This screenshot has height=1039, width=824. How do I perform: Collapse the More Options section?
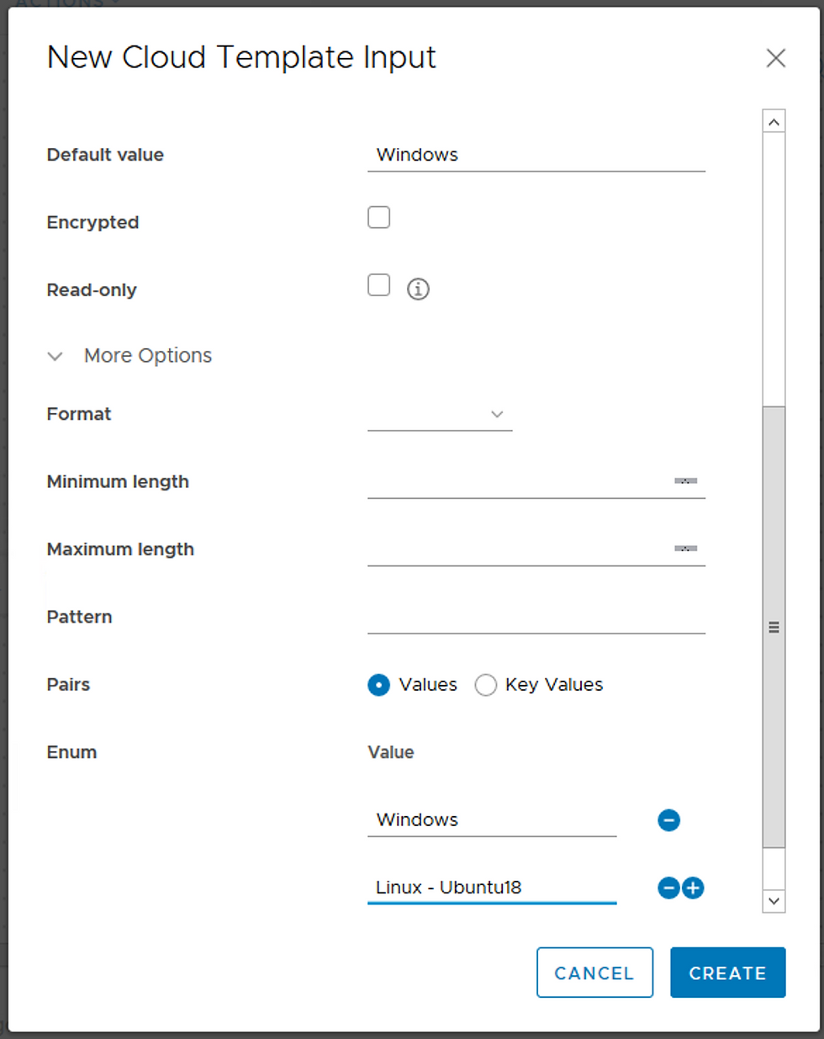(129, 356)
